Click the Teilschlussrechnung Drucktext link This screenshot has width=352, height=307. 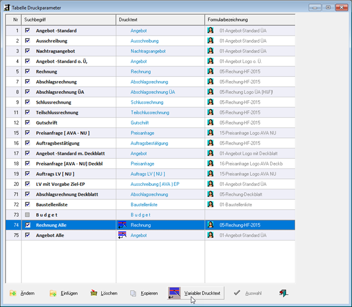point(150,112)
